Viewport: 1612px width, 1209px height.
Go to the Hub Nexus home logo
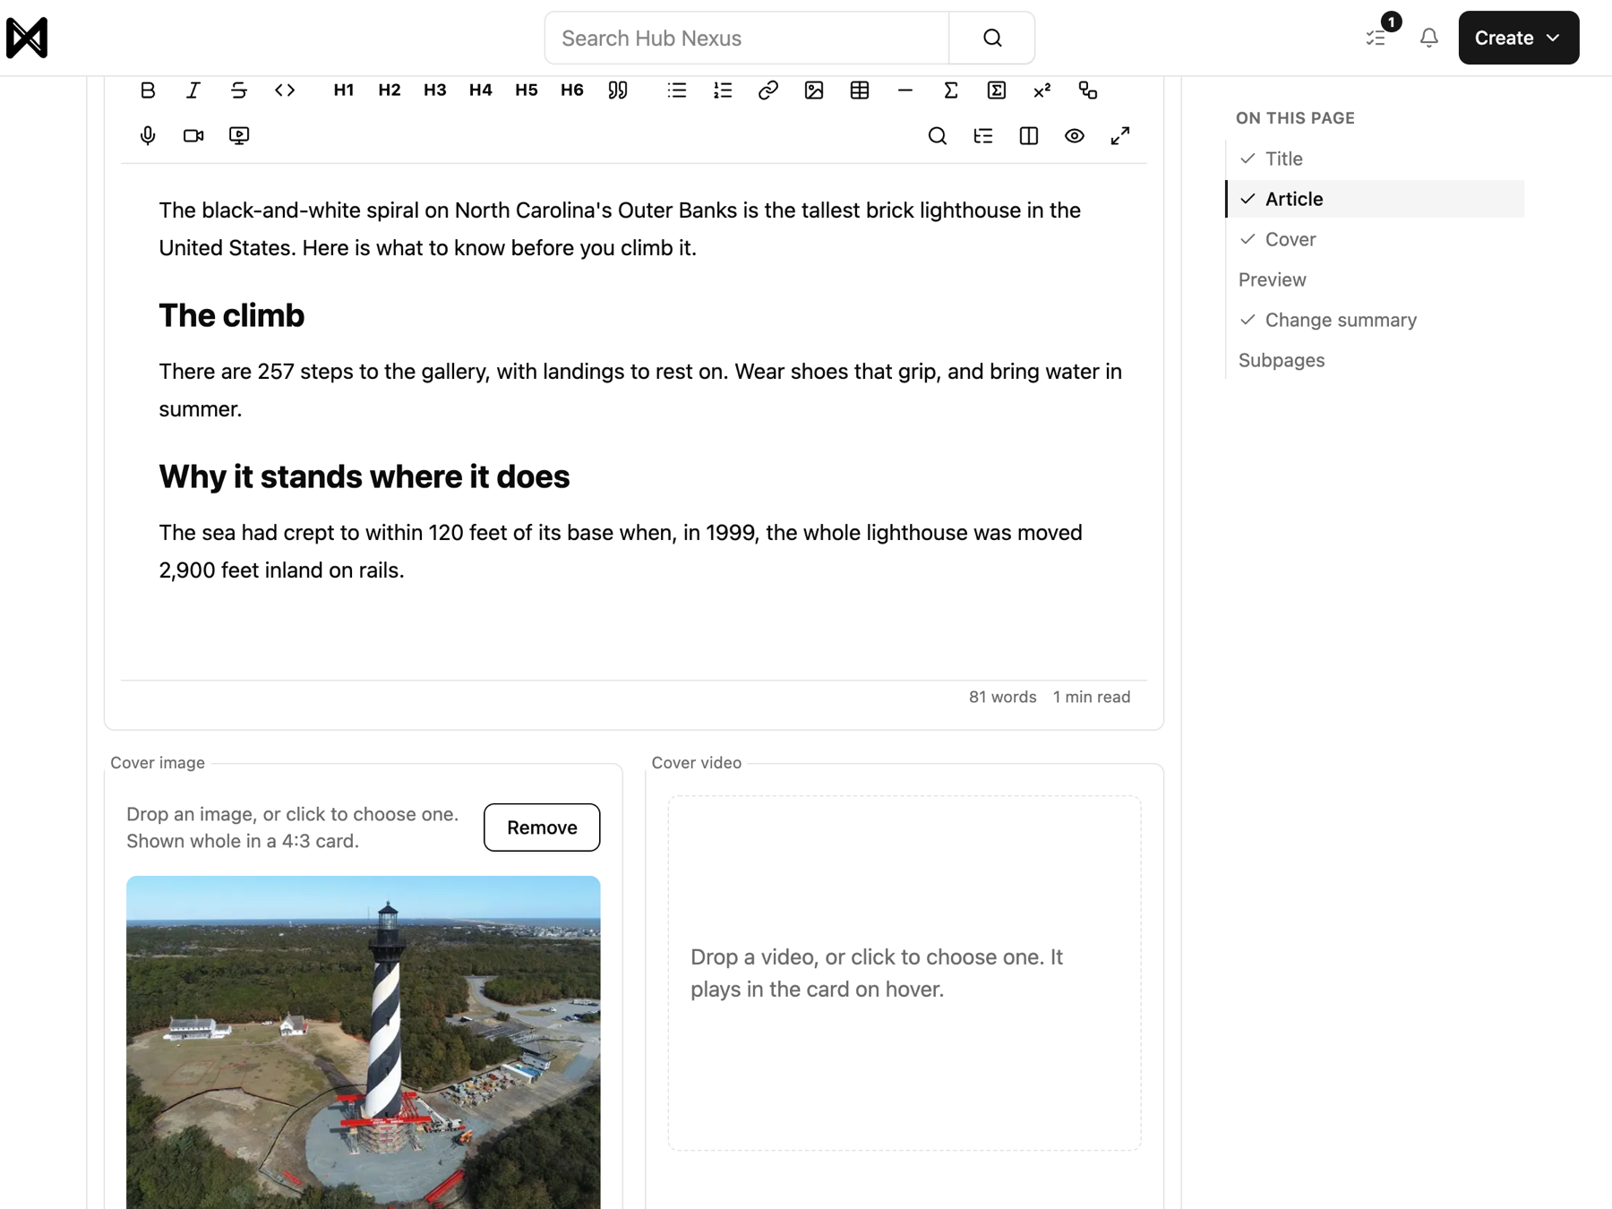tap(27, 38)
